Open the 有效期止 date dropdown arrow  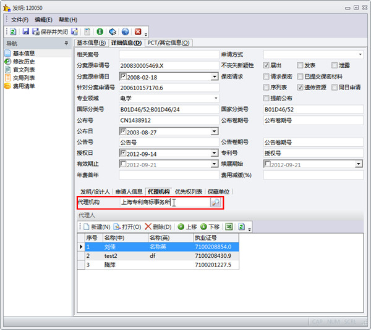pyautogui.click(x=215, y=164)
